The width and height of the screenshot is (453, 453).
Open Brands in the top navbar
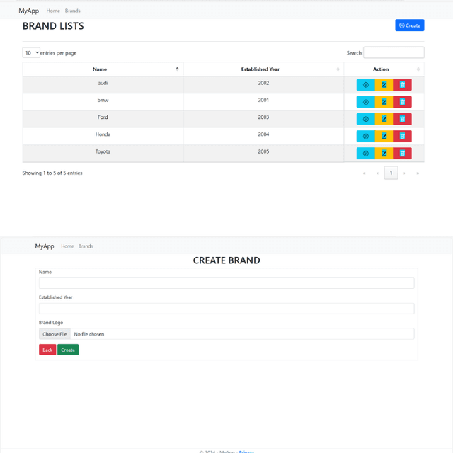pos(72,11)
